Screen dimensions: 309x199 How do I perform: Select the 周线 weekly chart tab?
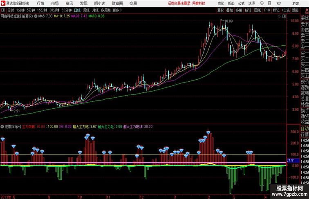pos(86,10)
